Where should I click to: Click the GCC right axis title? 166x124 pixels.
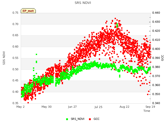tap(162, 58)
